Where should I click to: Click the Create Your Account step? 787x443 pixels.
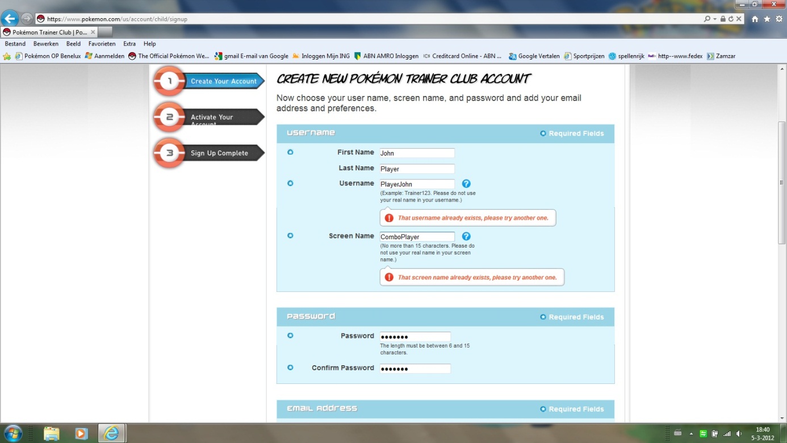click(208, 81)
